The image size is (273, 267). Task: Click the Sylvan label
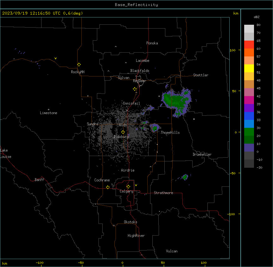(x=124, y=78)
